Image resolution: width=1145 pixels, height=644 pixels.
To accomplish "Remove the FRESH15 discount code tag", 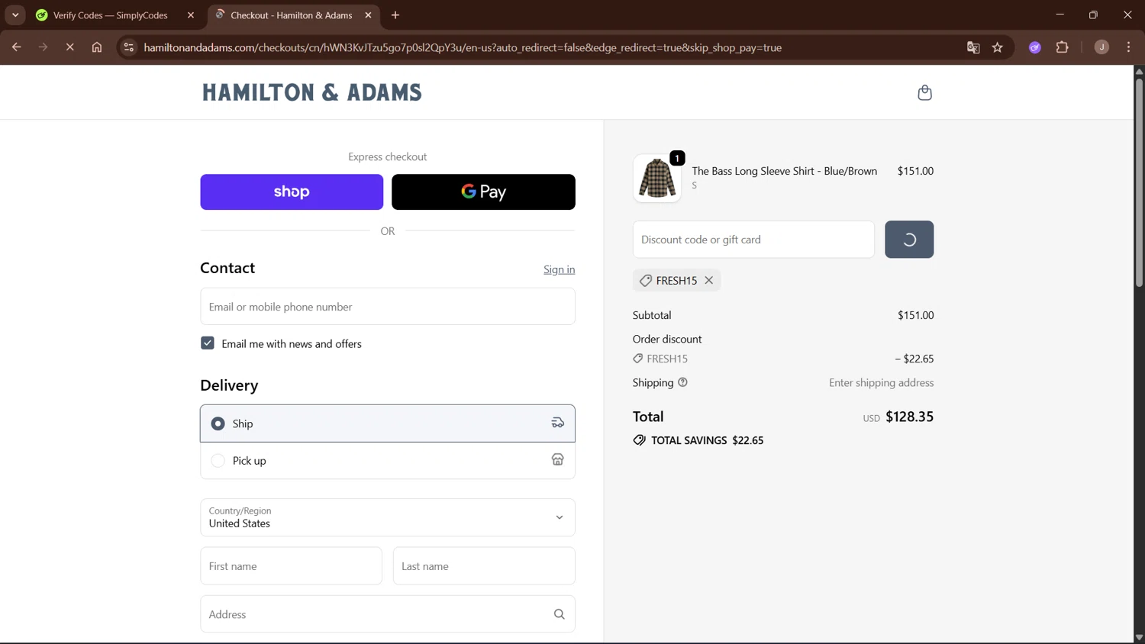I will coord(709,280).
